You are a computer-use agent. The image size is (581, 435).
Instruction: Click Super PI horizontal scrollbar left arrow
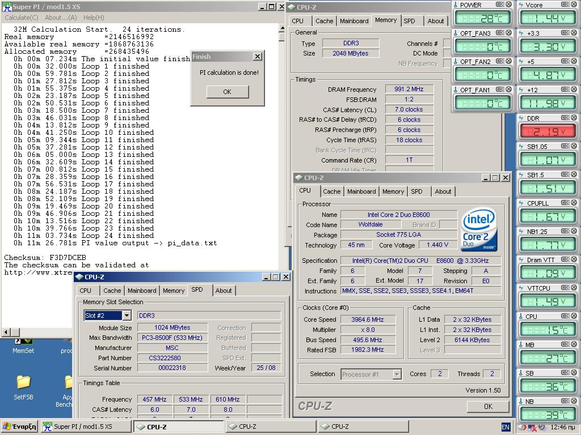(6, 332)
